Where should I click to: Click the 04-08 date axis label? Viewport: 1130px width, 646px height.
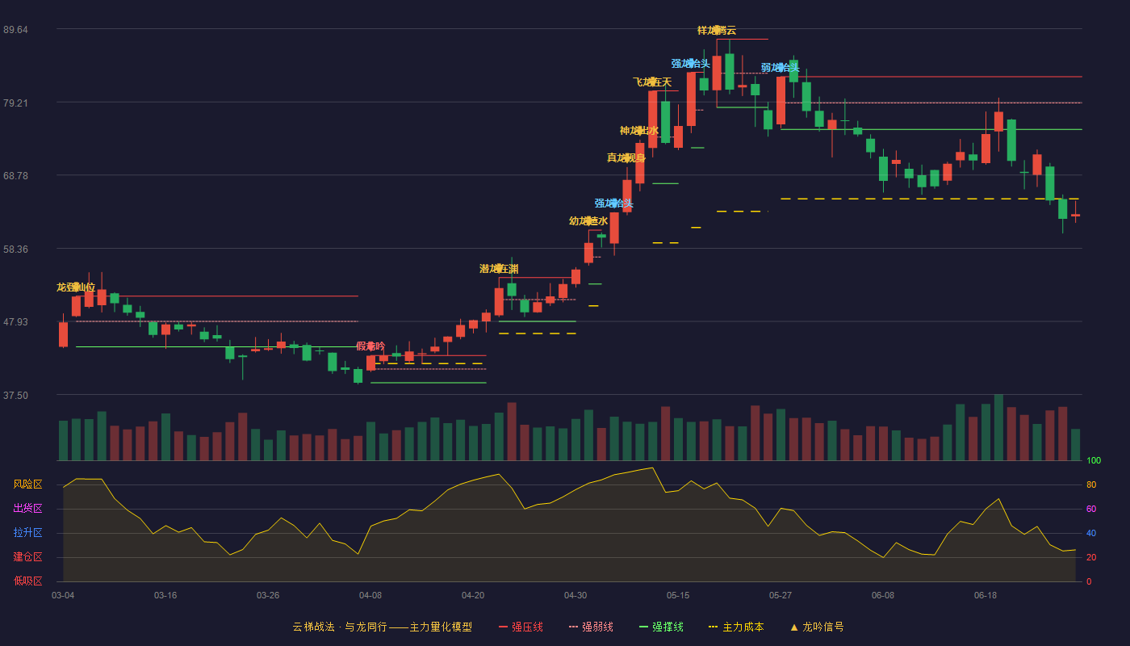370,595
